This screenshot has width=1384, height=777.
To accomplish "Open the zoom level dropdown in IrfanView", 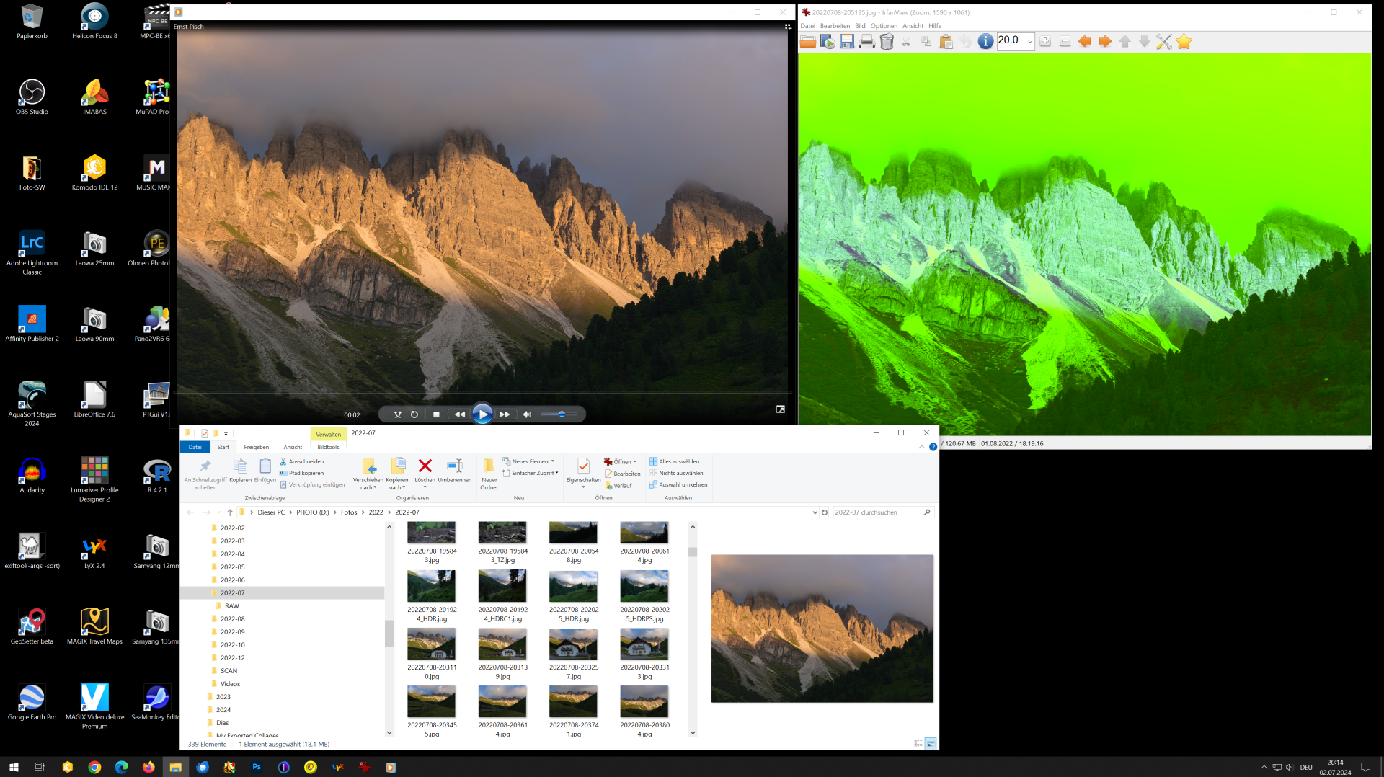I will coord(1031,41).
